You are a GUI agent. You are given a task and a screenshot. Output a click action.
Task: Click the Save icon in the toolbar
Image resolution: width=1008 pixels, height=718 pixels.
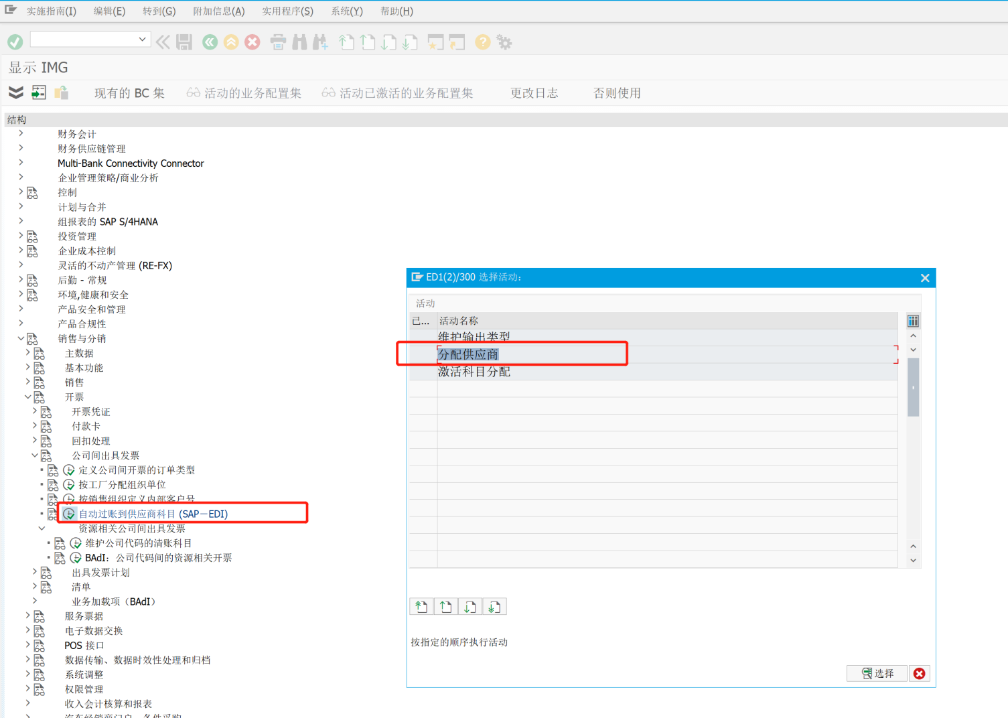(183, 42)
